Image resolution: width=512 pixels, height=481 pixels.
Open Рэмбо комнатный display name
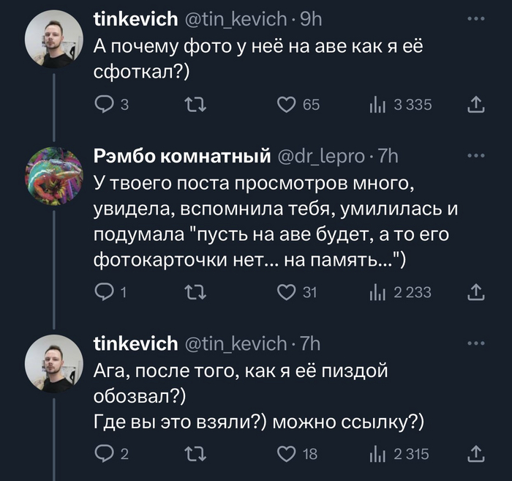(183, 157)
